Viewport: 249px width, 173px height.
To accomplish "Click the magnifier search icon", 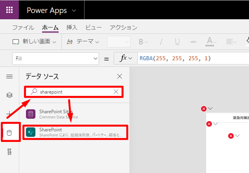I will (34, 92).
